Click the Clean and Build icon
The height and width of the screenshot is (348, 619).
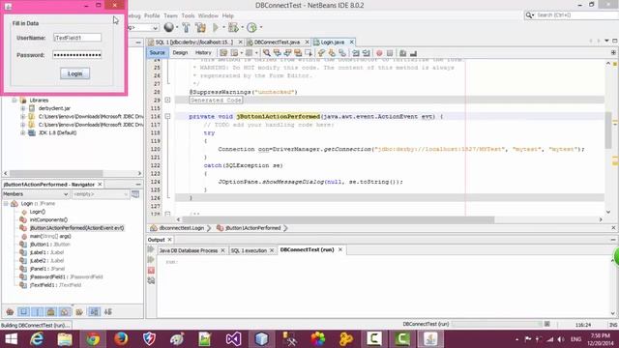click(x=201, y=27)
